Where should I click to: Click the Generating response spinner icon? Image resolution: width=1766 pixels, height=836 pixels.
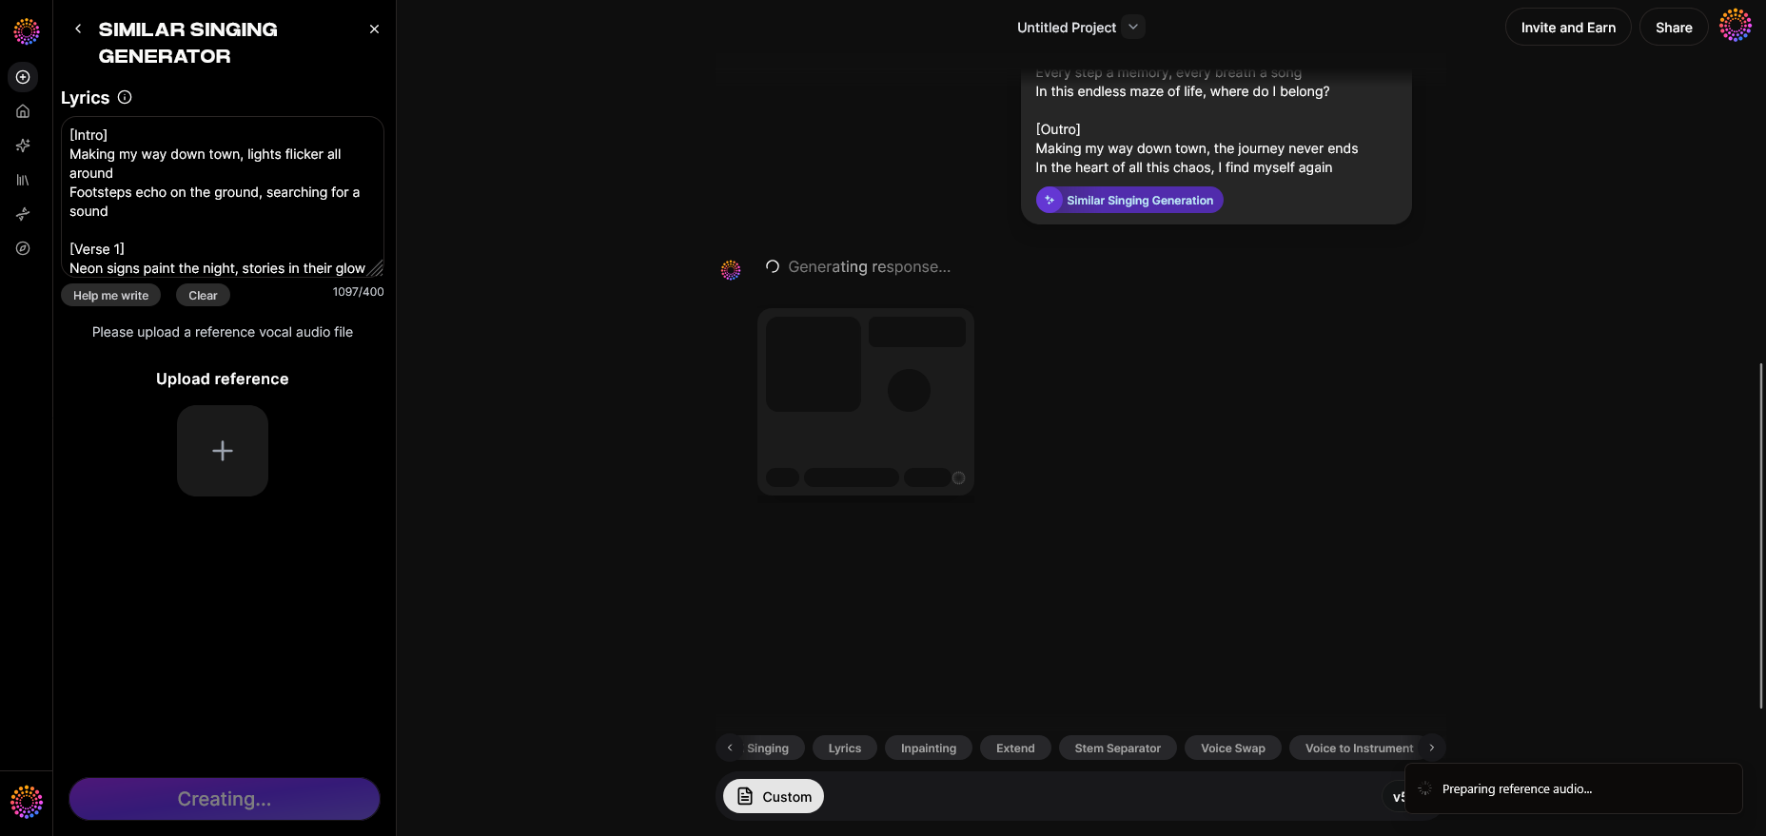[x=773, y=267]
